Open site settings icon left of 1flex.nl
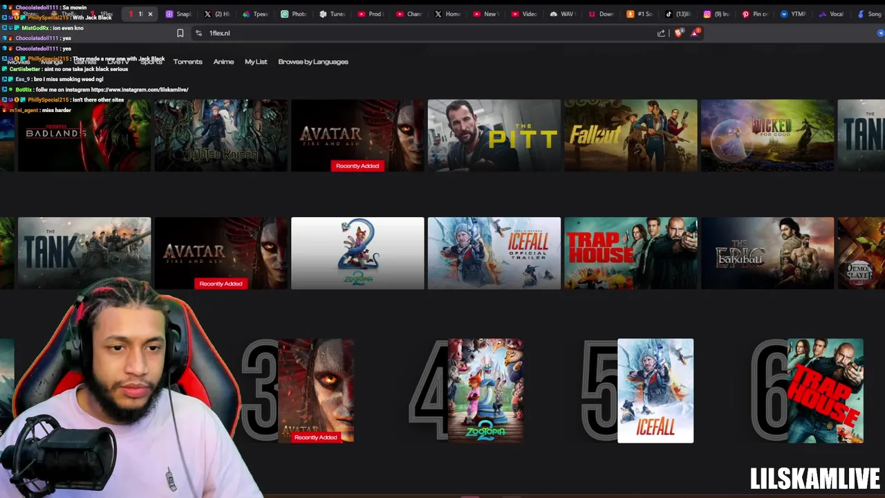The height and width of the screenshot is (498, 885). tap(198, 33)
